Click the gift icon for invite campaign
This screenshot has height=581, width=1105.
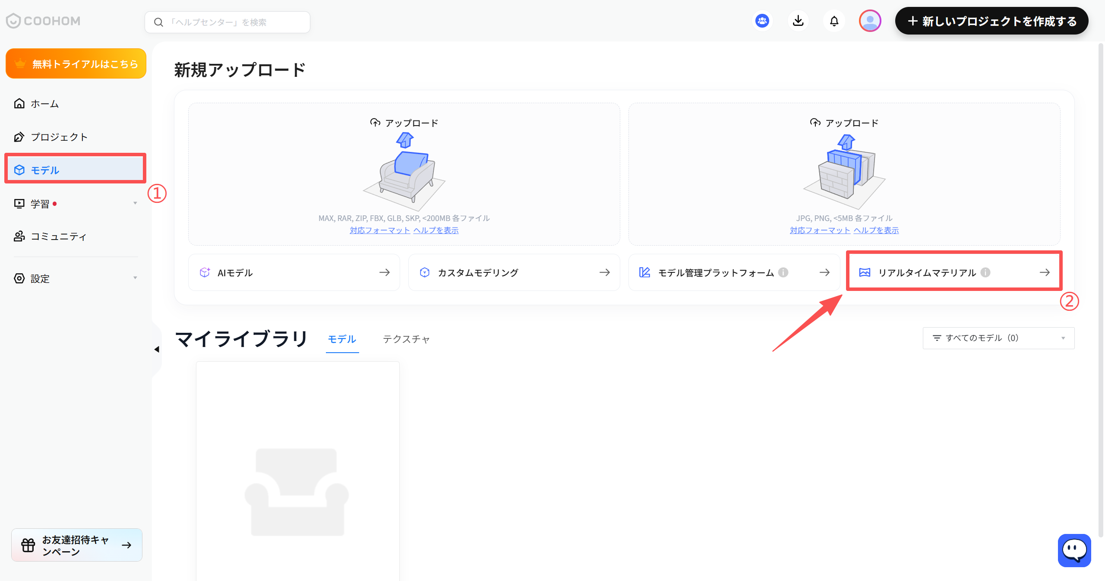click(28, 545)
